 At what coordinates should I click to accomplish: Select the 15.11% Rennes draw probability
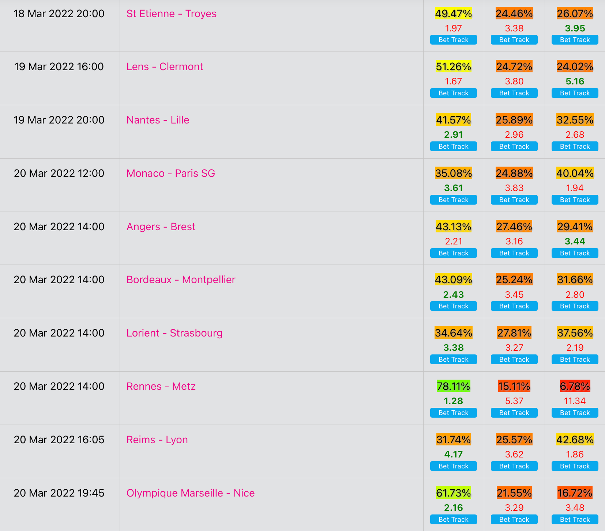[514, 387]
